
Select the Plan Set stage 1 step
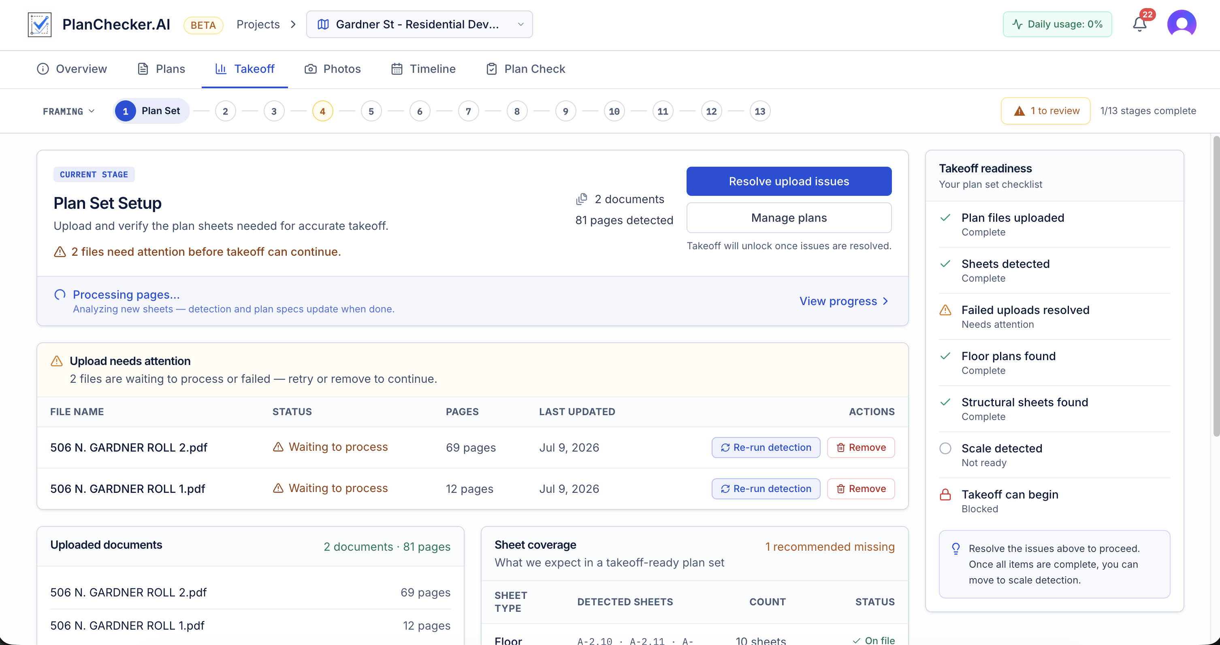tap(151, 111)
